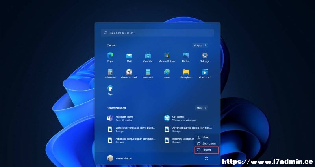
Task: Expand the All apps list
Action: pos(200,45)
